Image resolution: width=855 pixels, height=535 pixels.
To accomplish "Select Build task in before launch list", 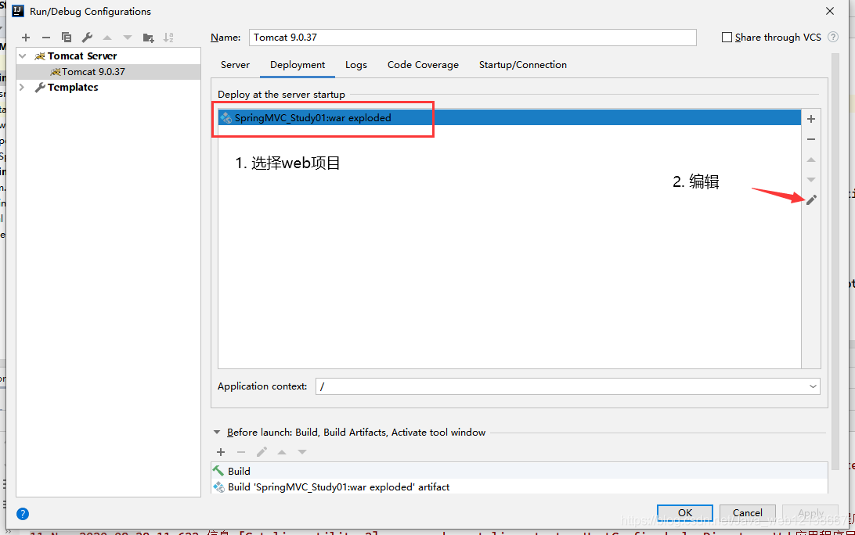I will click(519, 472).
